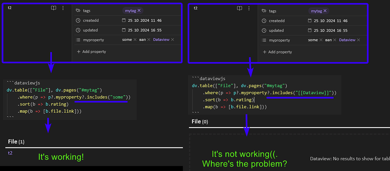This screenshot has height=171, width=390.
Task: Click clock icon beside createdd in right note
Action: point(264,21)
